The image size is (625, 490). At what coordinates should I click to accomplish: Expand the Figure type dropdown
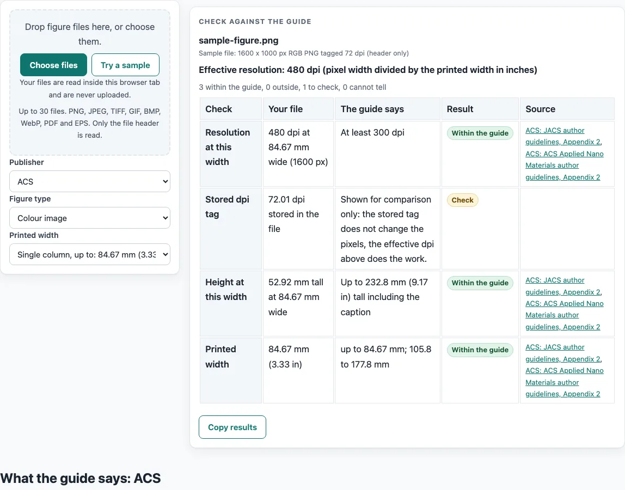pyautogui.click(x=90, y=218)
